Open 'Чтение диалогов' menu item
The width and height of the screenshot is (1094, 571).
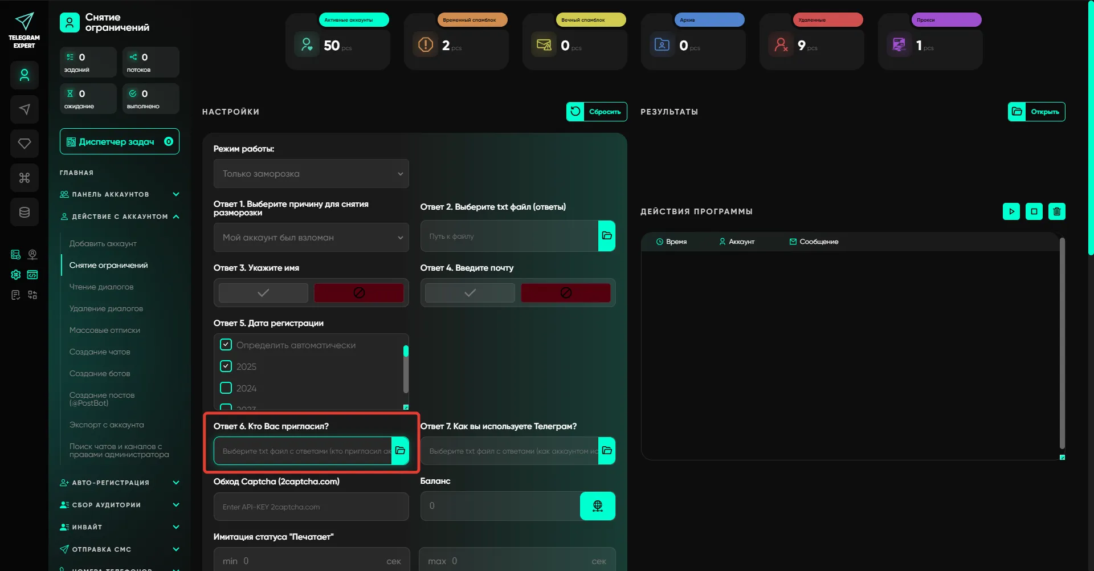tap(101, 287)
